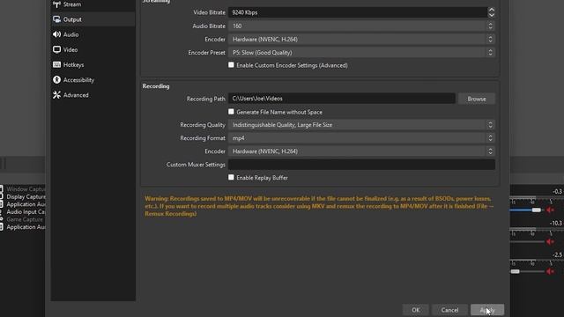Viewport: 564px width, 317px height.
Task: Click the Custom Muxer Settings field
Action: (x=361, y=165)
